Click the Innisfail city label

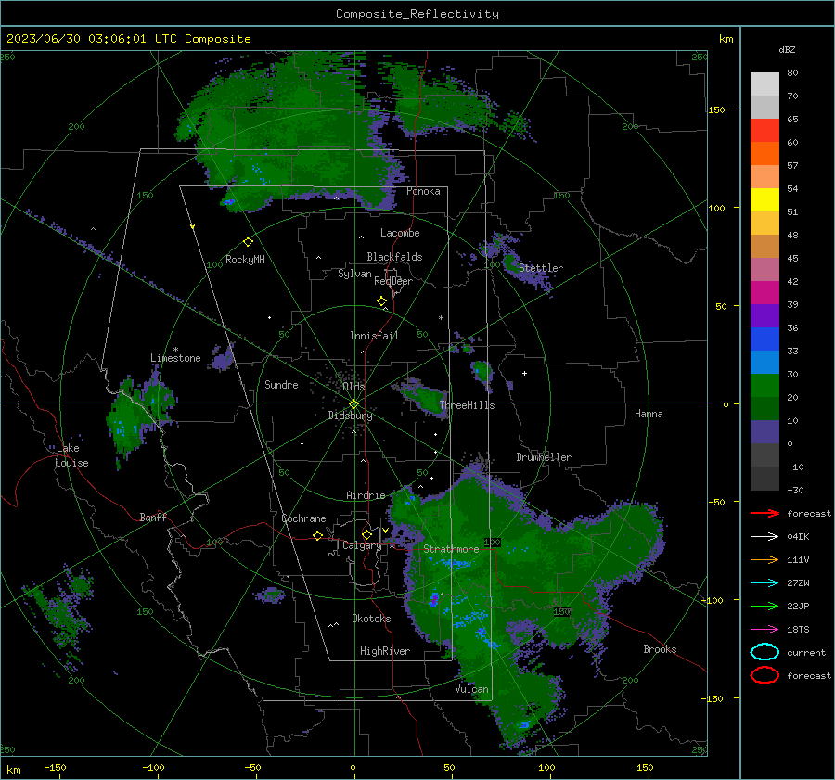[374, 336]
